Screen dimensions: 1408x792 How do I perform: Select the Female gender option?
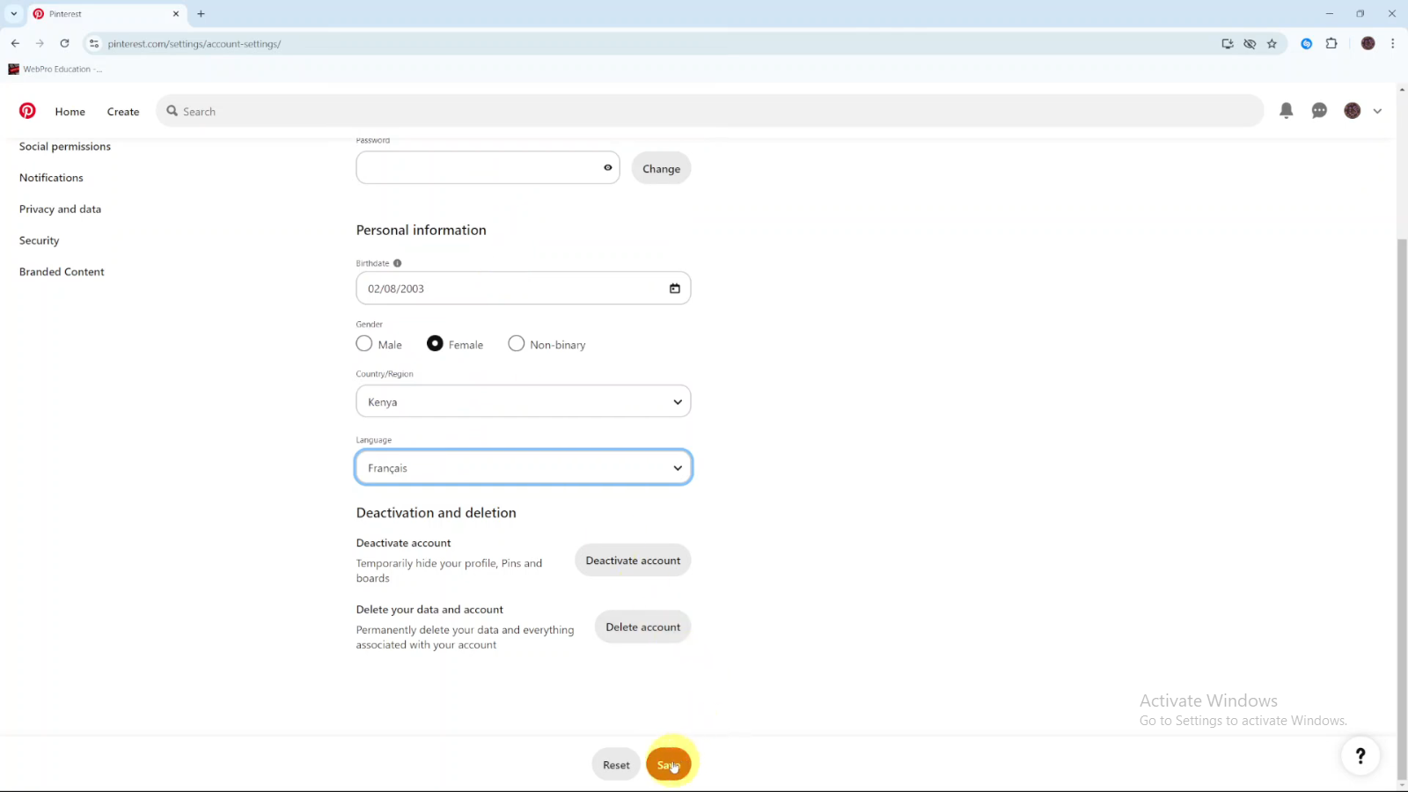click(435, 343)
